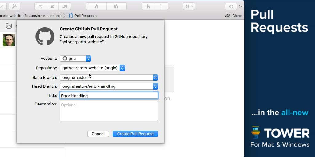Open the Base Branch origin/master dropdown
The width and height of the screenshot is (315, 157).
[109, 78]
